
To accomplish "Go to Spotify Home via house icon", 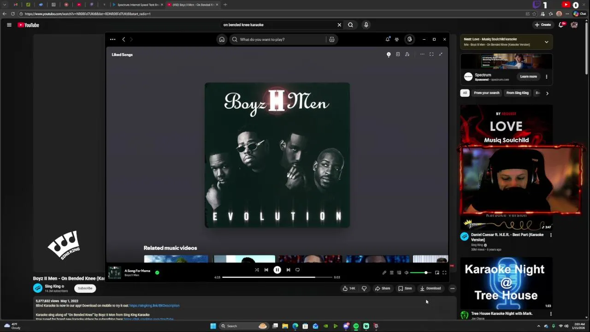I will point(222,39).
